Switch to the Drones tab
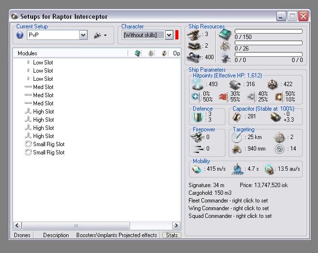 (22, 235)
